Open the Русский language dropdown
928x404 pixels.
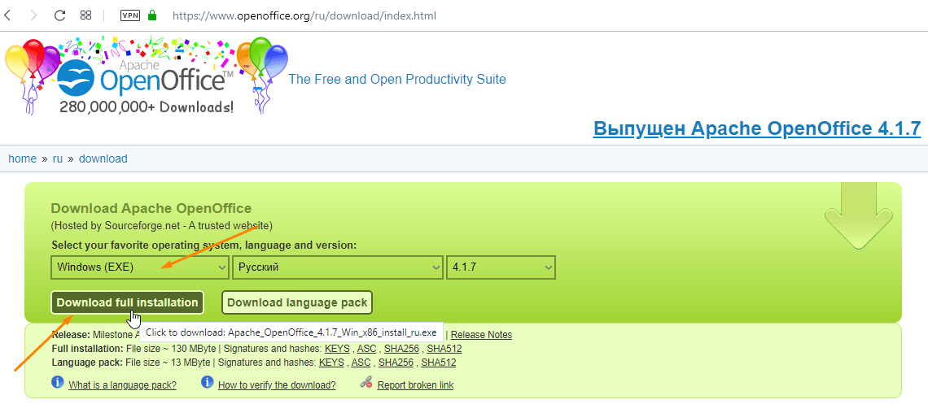coord(338,267)
